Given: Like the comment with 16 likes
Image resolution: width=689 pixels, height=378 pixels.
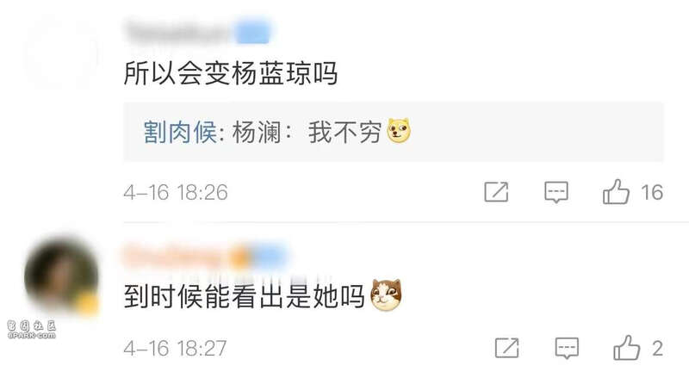Looking at the screenshot, I should 616,192.
